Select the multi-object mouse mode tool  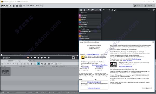pyautogui.click(x=42, y=64)
